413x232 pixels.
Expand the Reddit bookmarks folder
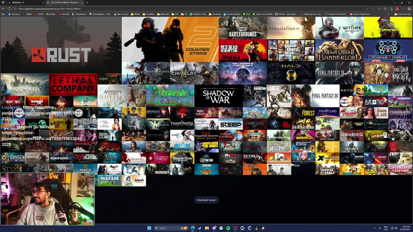(x=136, y=14)
